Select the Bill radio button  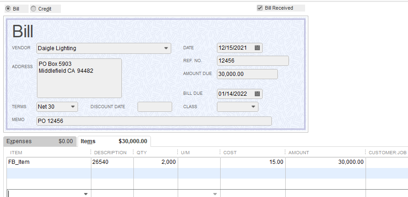click(8, 9)
